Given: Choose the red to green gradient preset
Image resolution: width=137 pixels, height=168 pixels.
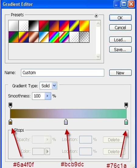Looking at the screenshot, I should 44,26.
